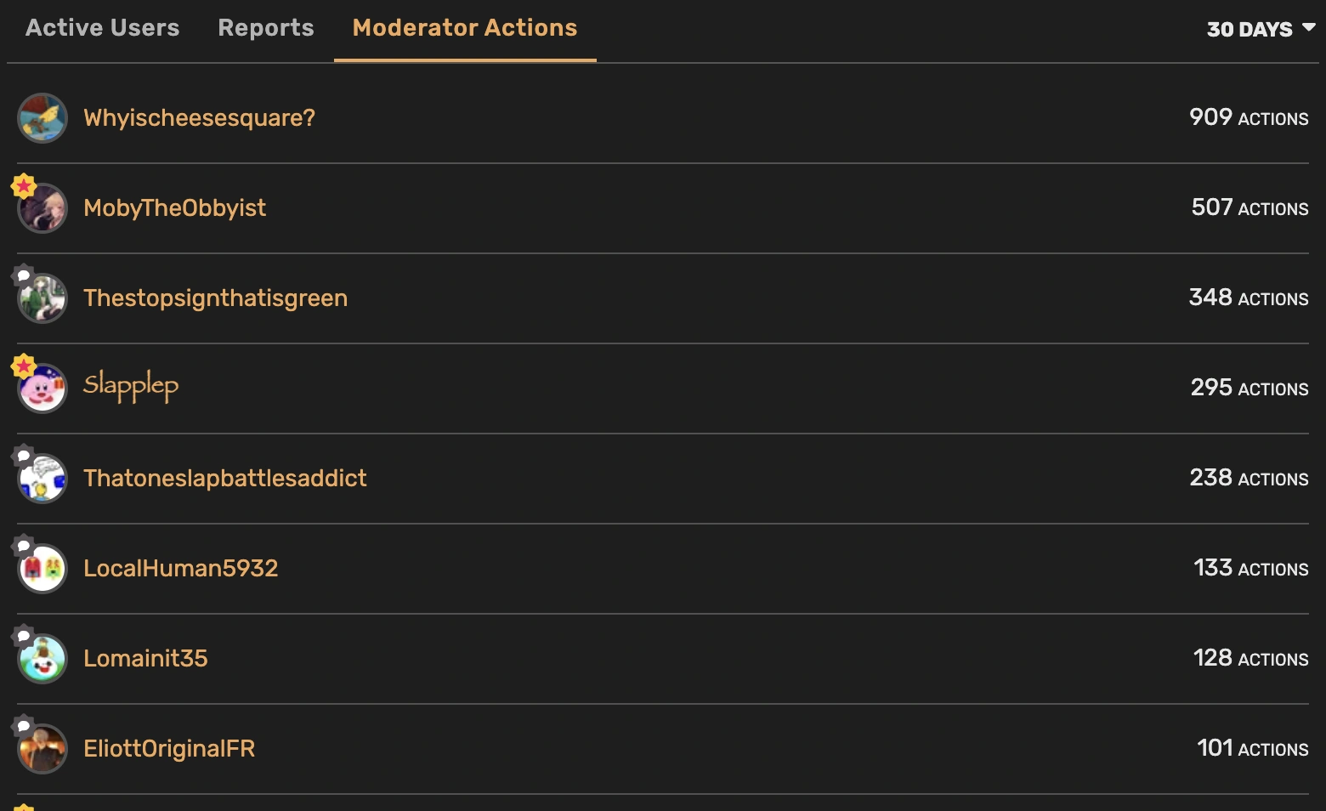The image size is (1326, 811).
Task: Open MobyTheObbyist username link
Action: pos(174,208)
